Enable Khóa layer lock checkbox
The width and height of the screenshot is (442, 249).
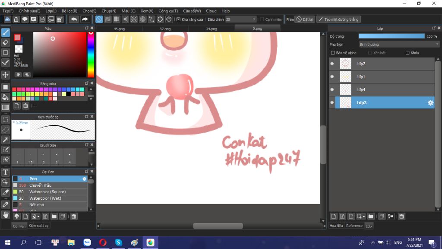coord(407,53)
